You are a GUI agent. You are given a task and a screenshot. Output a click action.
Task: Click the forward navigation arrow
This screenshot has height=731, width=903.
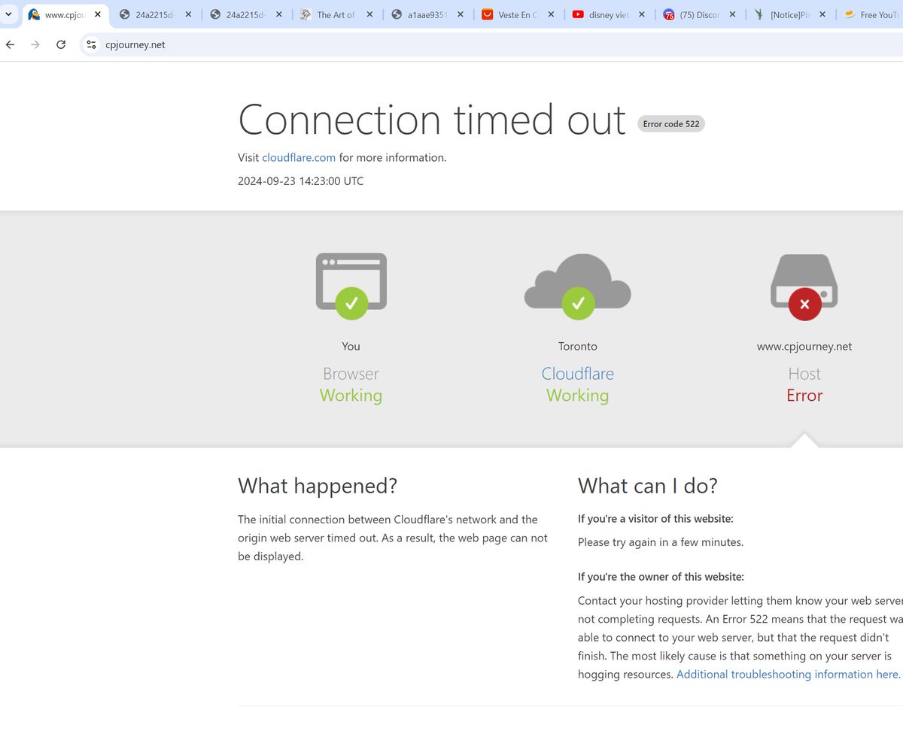[x=35, y=45]
